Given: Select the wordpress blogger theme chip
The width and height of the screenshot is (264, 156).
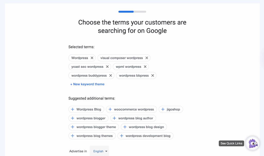Looking at the screenshot, I should [x=93, y=127].
